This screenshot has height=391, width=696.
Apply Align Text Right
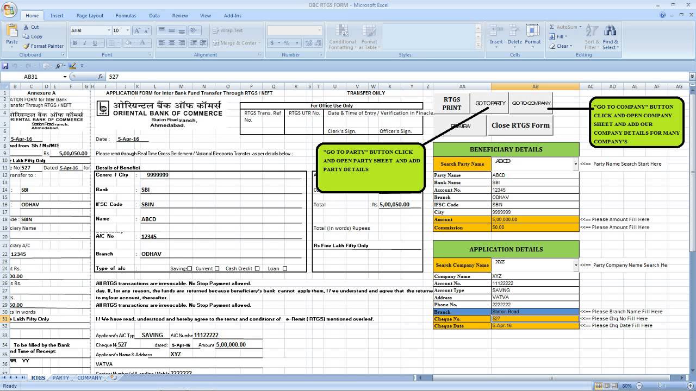click(182, 43)
